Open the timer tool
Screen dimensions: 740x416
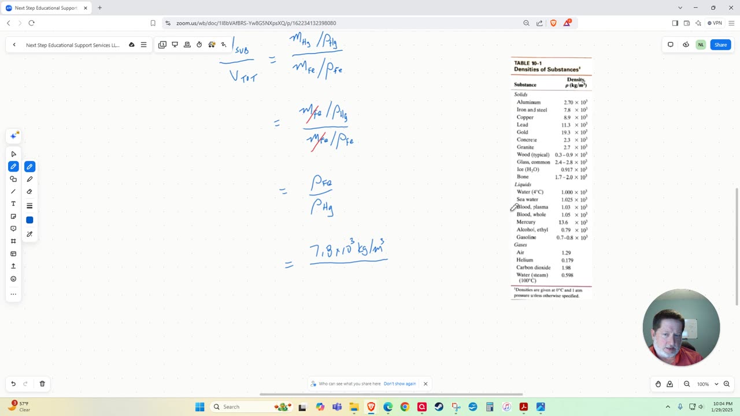[x=199, y=44]
